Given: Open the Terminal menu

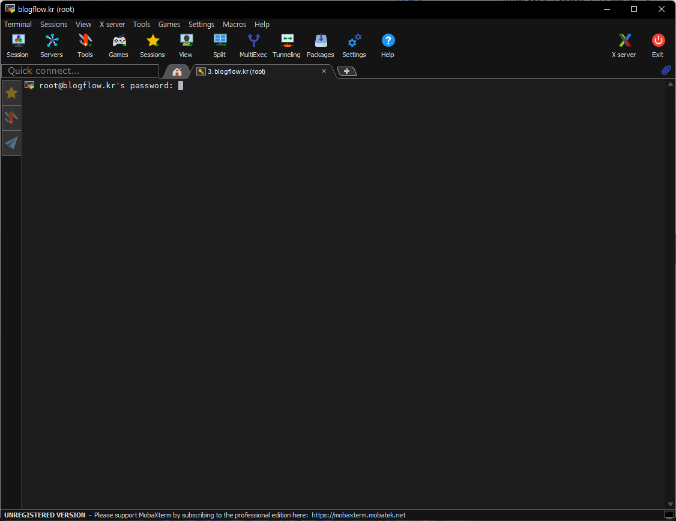Looking at the screenshot, I should [17, 24].
